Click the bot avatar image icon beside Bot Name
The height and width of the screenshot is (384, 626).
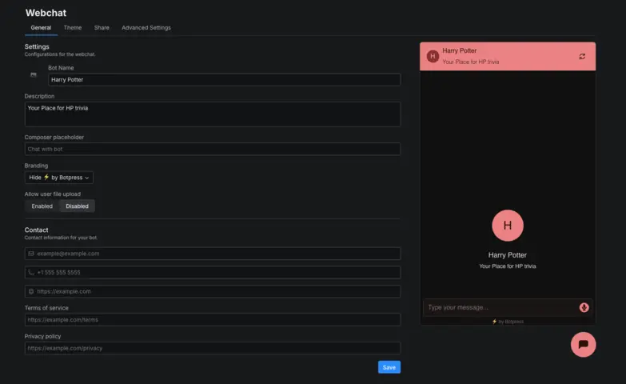point(34,74)
